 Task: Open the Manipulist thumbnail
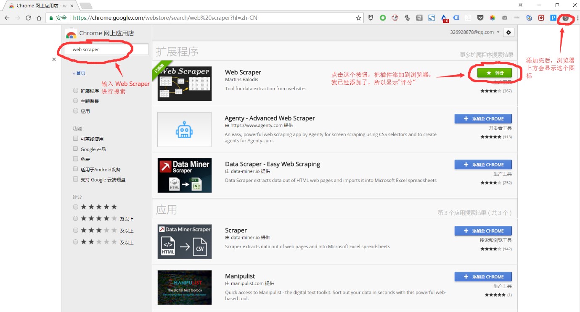coord(185,287)
